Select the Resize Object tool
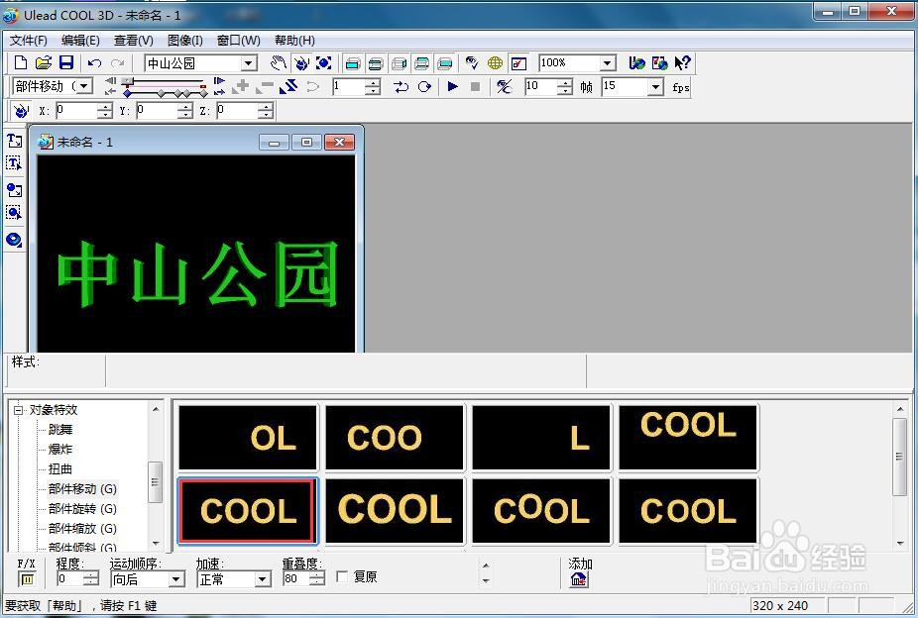Screen dimensions: 918x618 (324, 62)
